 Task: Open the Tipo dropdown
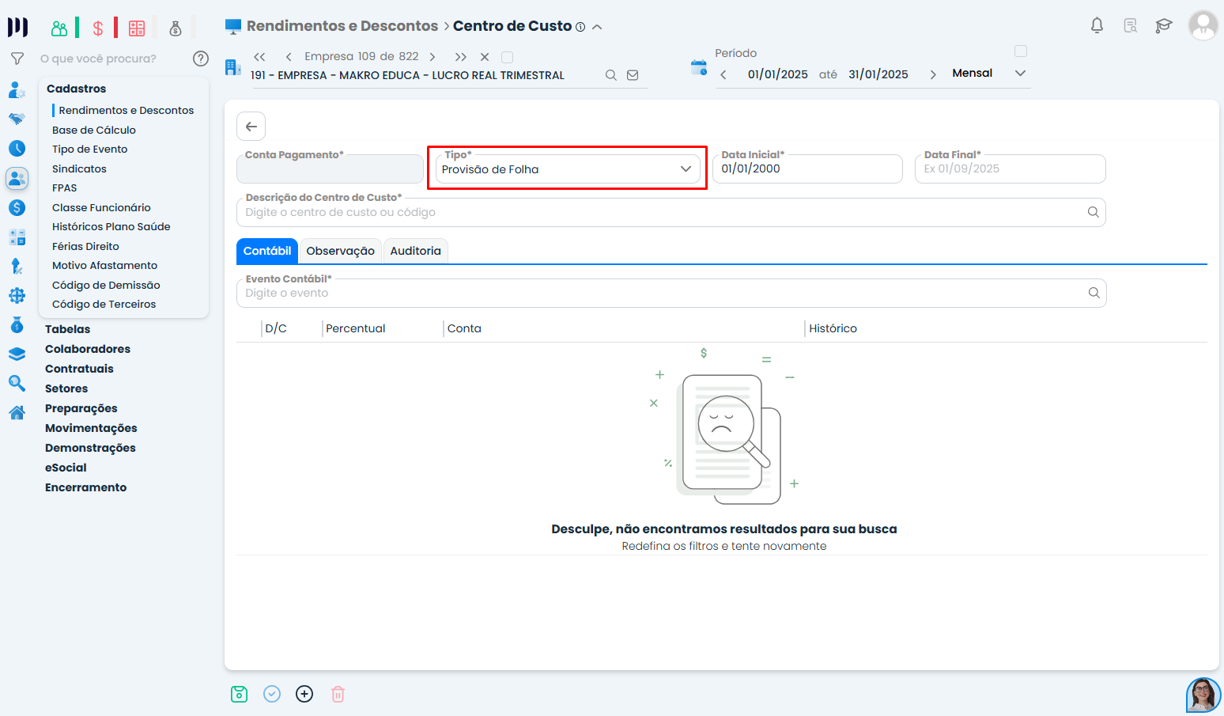[567, 169]
